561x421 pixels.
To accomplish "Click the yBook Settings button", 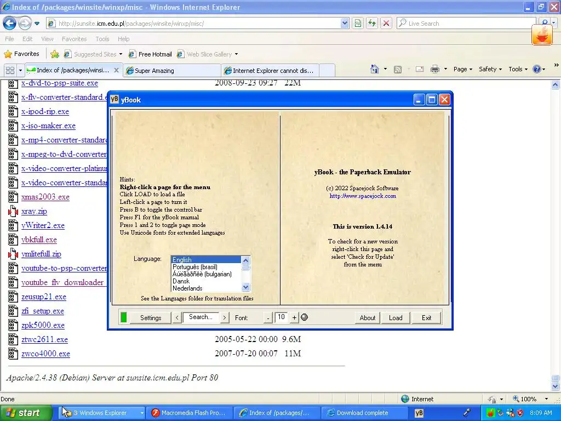I will coord(150,317).
